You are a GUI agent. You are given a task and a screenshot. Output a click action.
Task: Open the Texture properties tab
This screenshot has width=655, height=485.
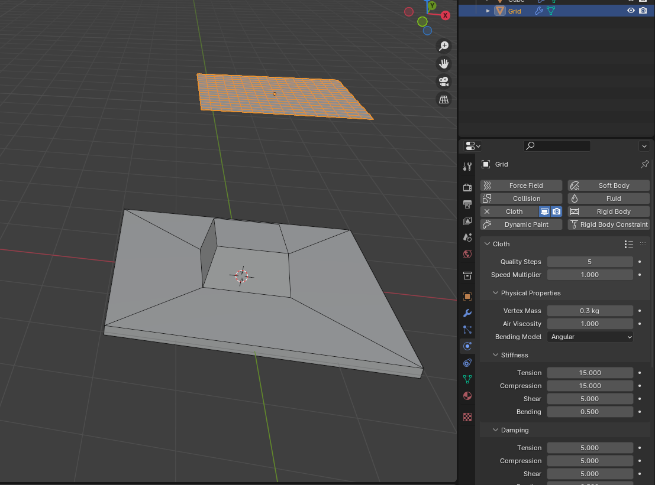coord(467,417)
